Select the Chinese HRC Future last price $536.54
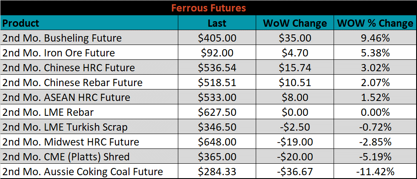417x179 pixels. tap(217, 67)
